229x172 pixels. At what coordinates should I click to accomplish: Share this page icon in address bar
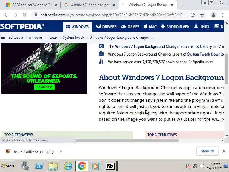click(193, 15)
